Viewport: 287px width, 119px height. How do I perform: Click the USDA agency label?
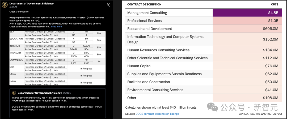pyautogui.click(x=13, y=74)
